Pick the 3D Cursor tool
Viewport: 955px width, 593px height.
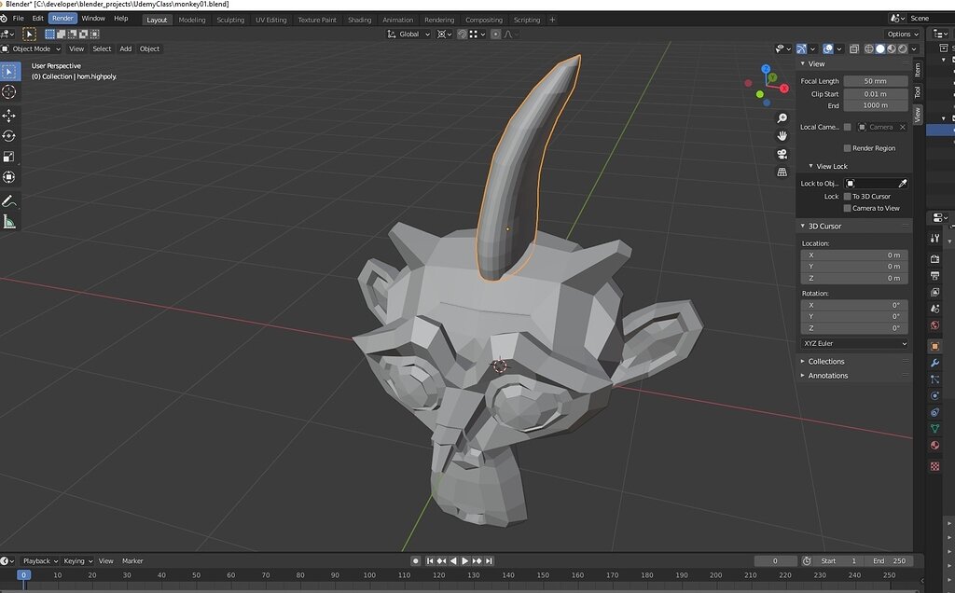(9, 91)
